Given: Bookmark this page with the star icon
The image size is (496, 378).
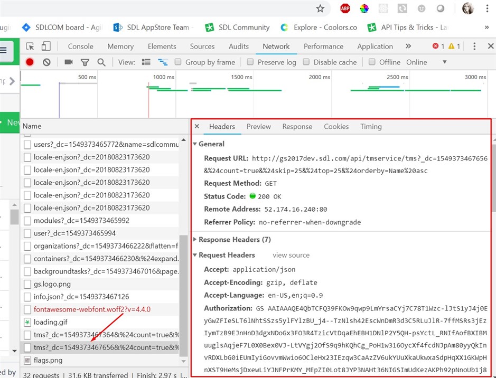Looking at the screenshot, I should click(320, 8).
